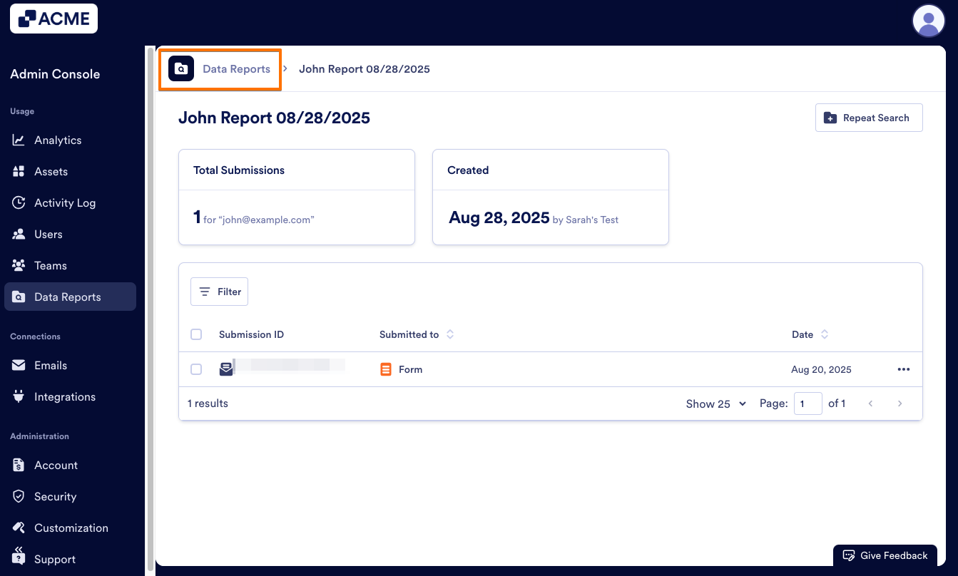The width and height of the screenshot is (958, 576).
Task: Click the Repeat Search button
Action: [x=868, y=118]
